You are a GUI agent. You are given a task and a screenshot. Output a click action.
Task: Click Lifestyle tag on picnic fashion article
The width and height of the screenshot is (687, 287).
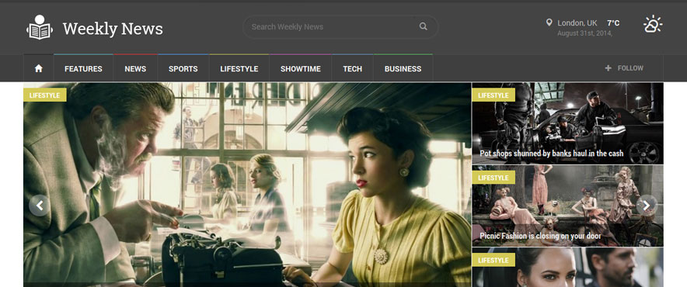(x=493, y=178)
